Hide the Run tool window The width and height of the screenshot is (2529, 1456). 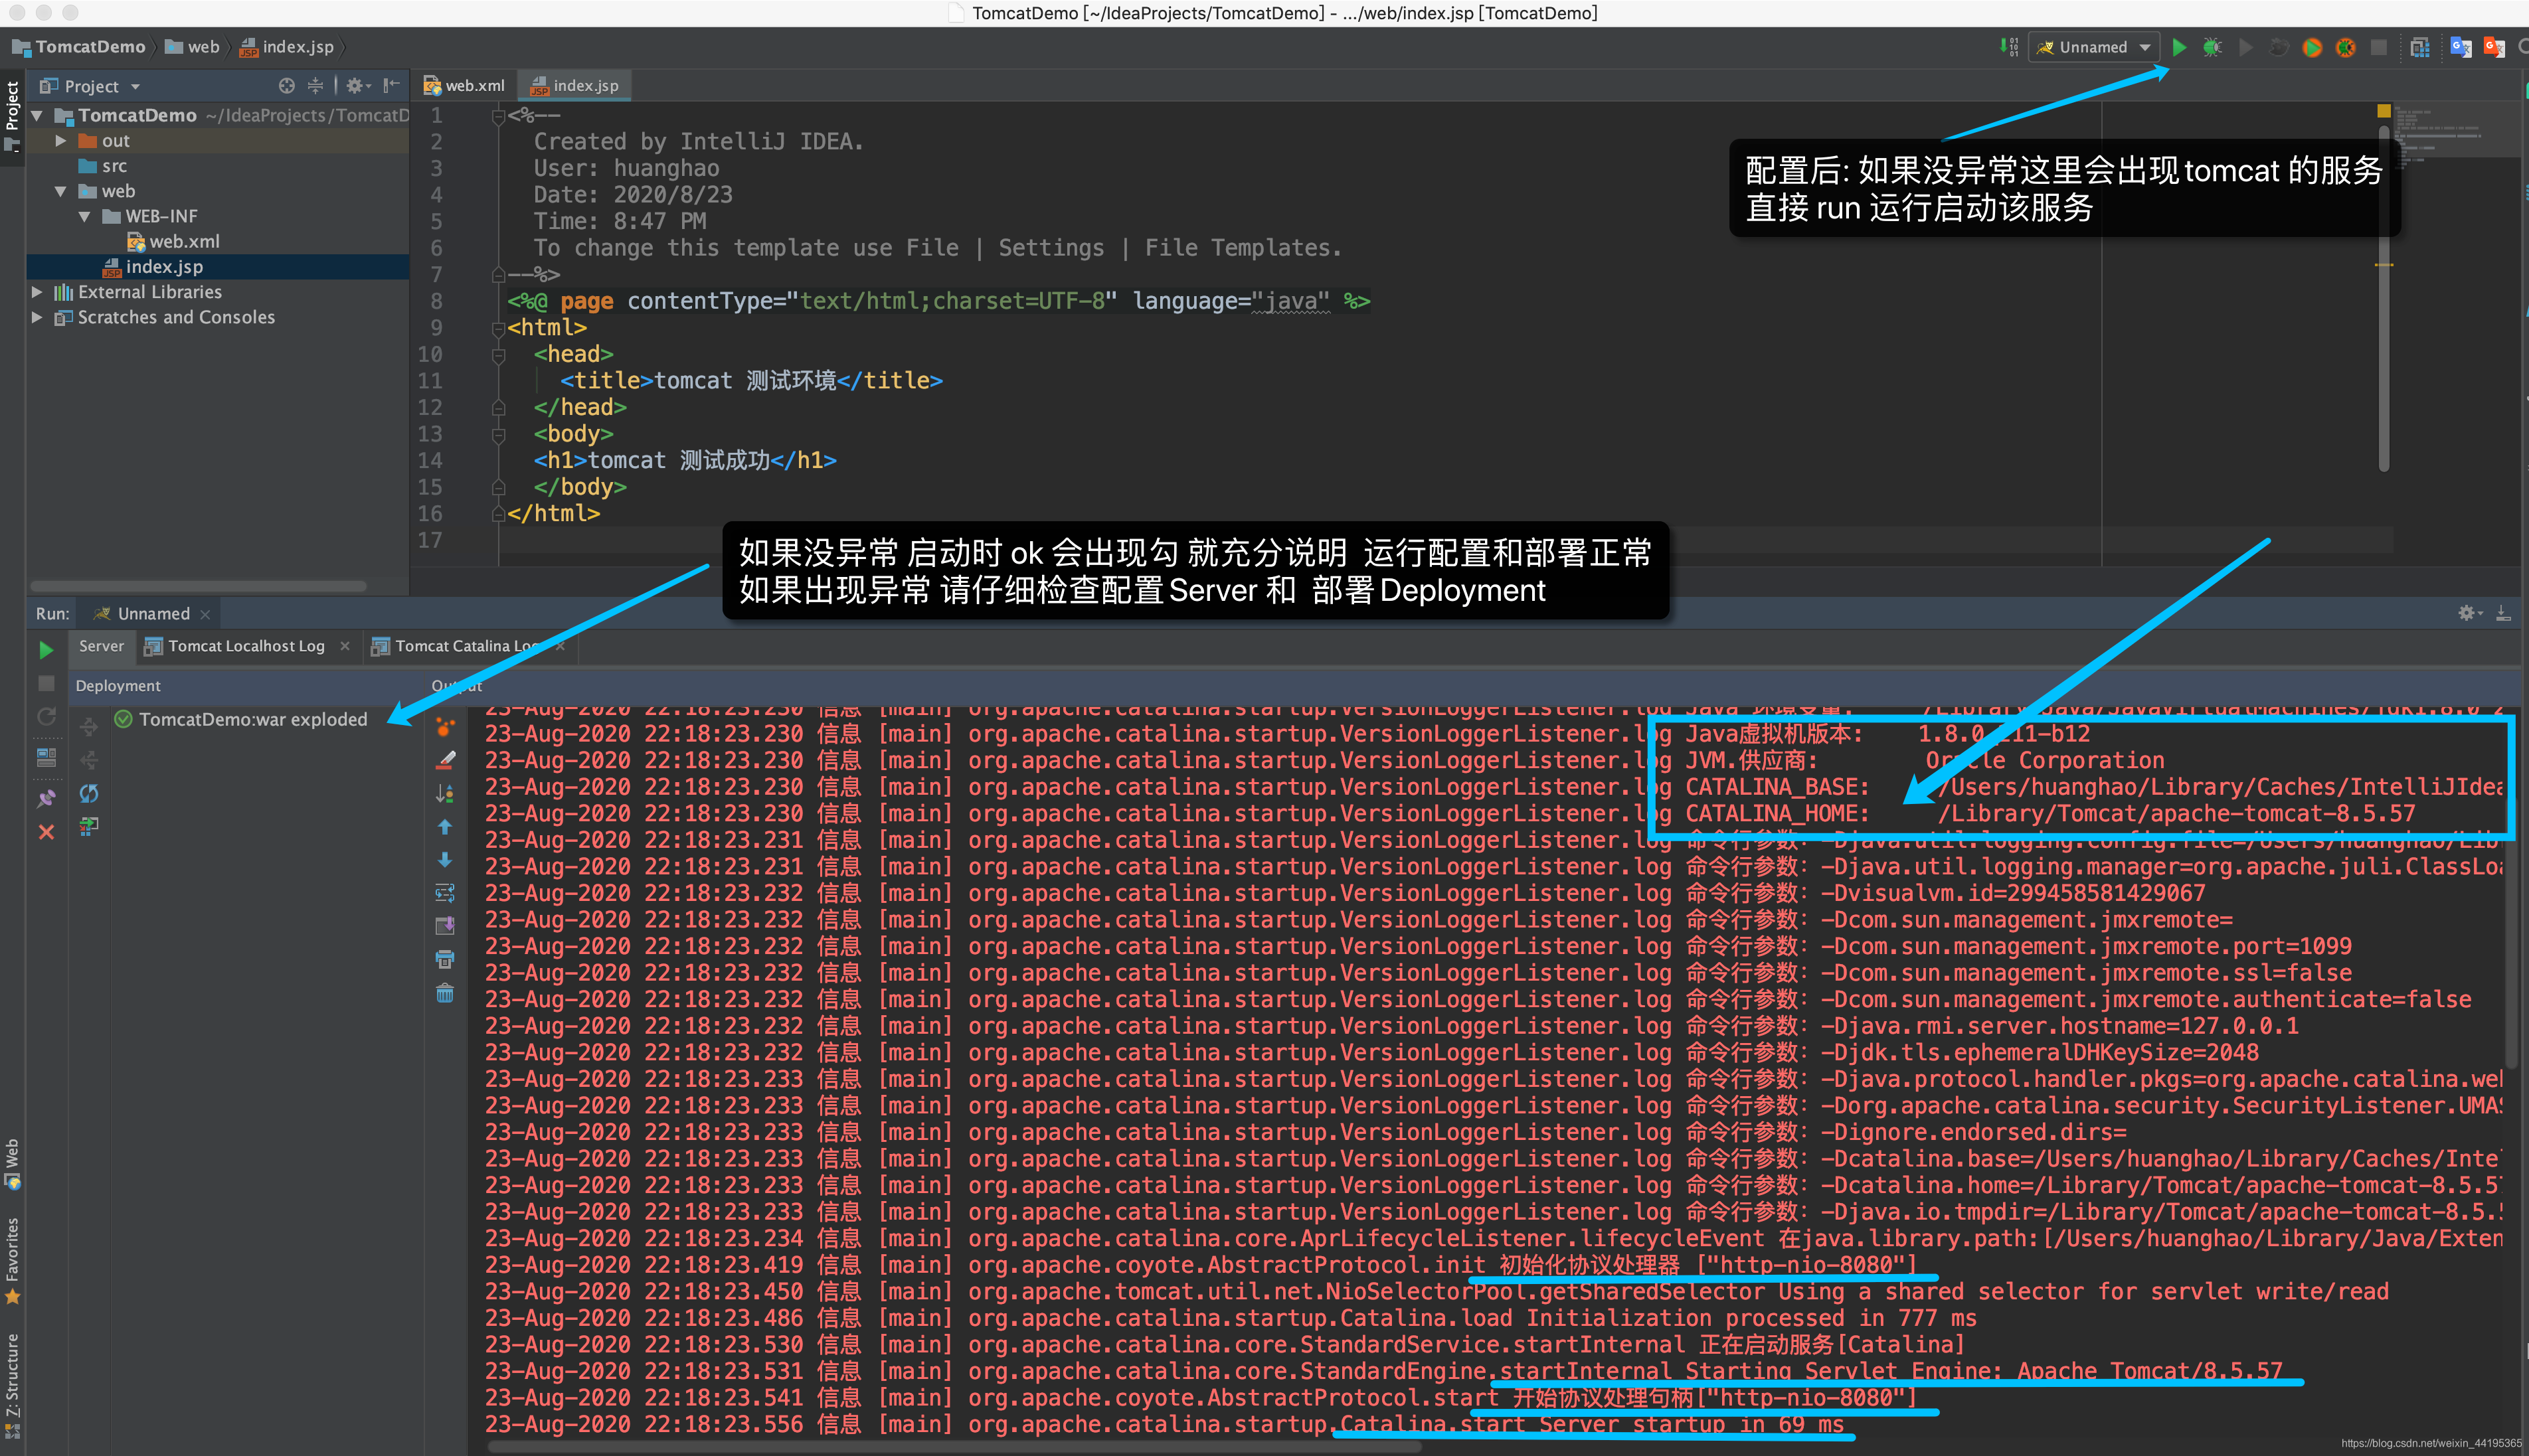2503,613
